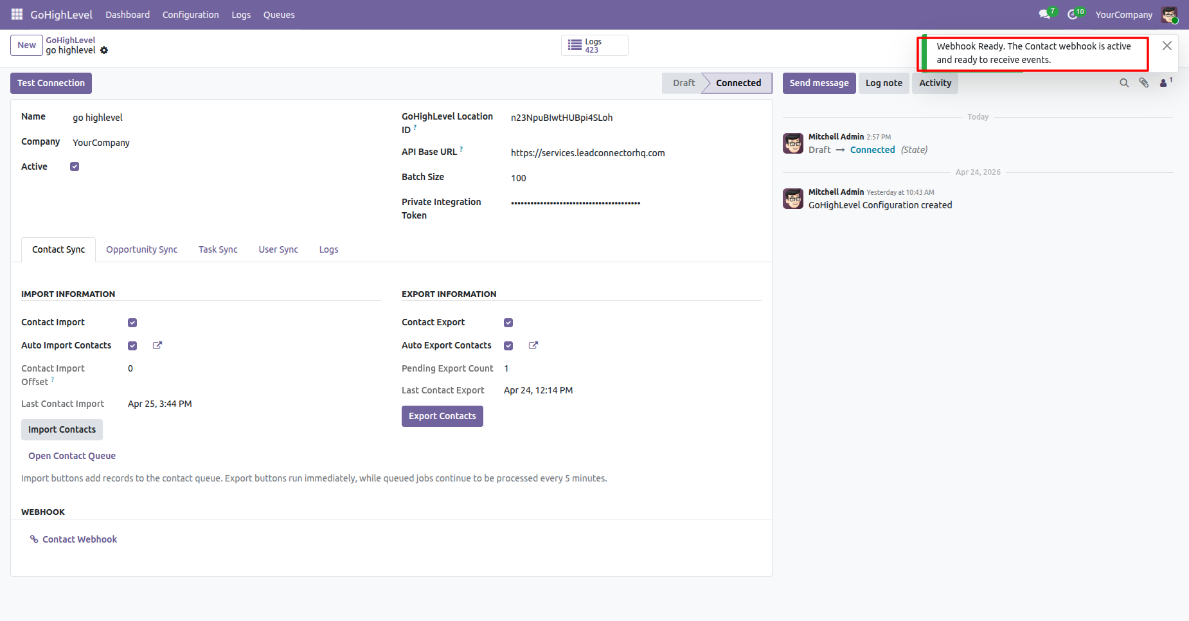Switch to the Opportunity Sync tab

tap(141, 249)
